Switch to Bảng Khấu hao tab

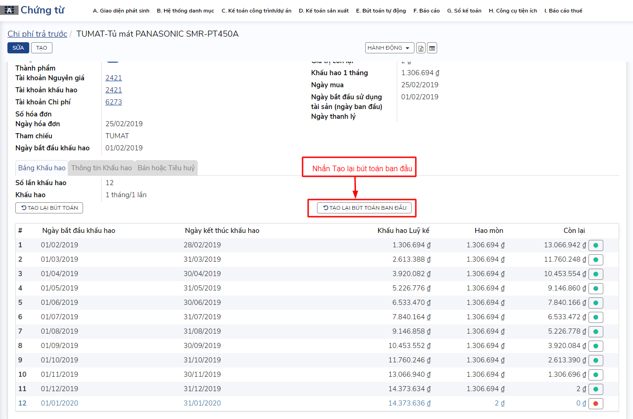tap(42, 168)
